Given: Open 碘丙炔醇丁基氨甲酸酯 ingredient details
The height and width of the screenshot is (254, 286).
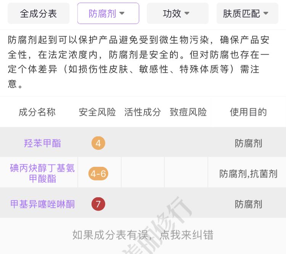Looking at the screenshot, I should click(42, 173).
